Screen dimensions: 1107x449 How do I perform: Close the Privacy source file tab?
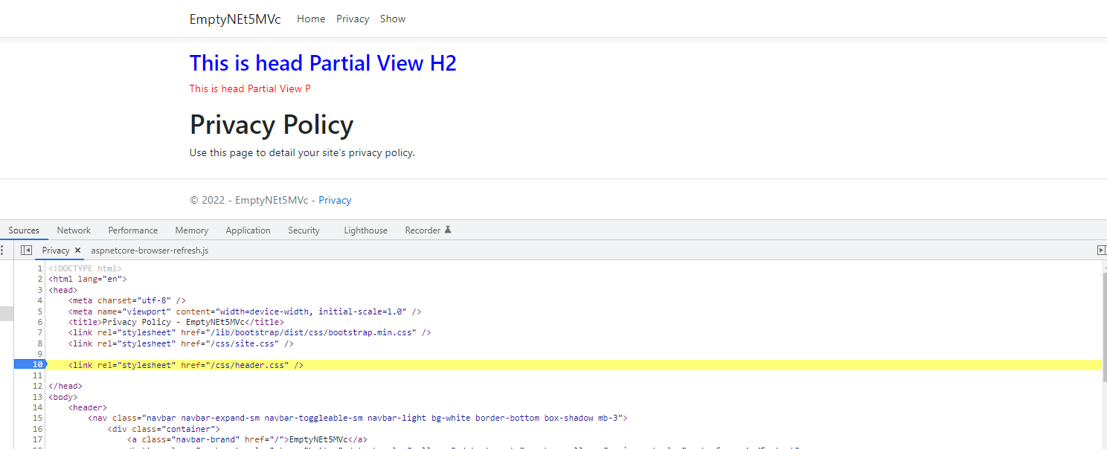(x=77, y=251)
